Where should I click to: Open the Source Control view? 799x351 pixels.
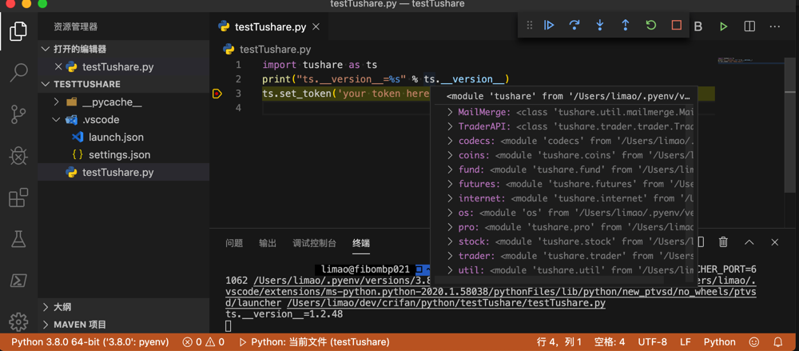point(18,114)
